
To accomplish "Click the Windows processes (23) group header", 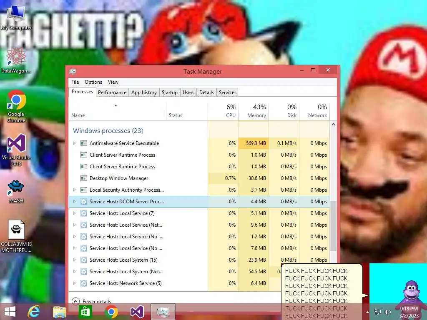I will click(x=108, y=130).
